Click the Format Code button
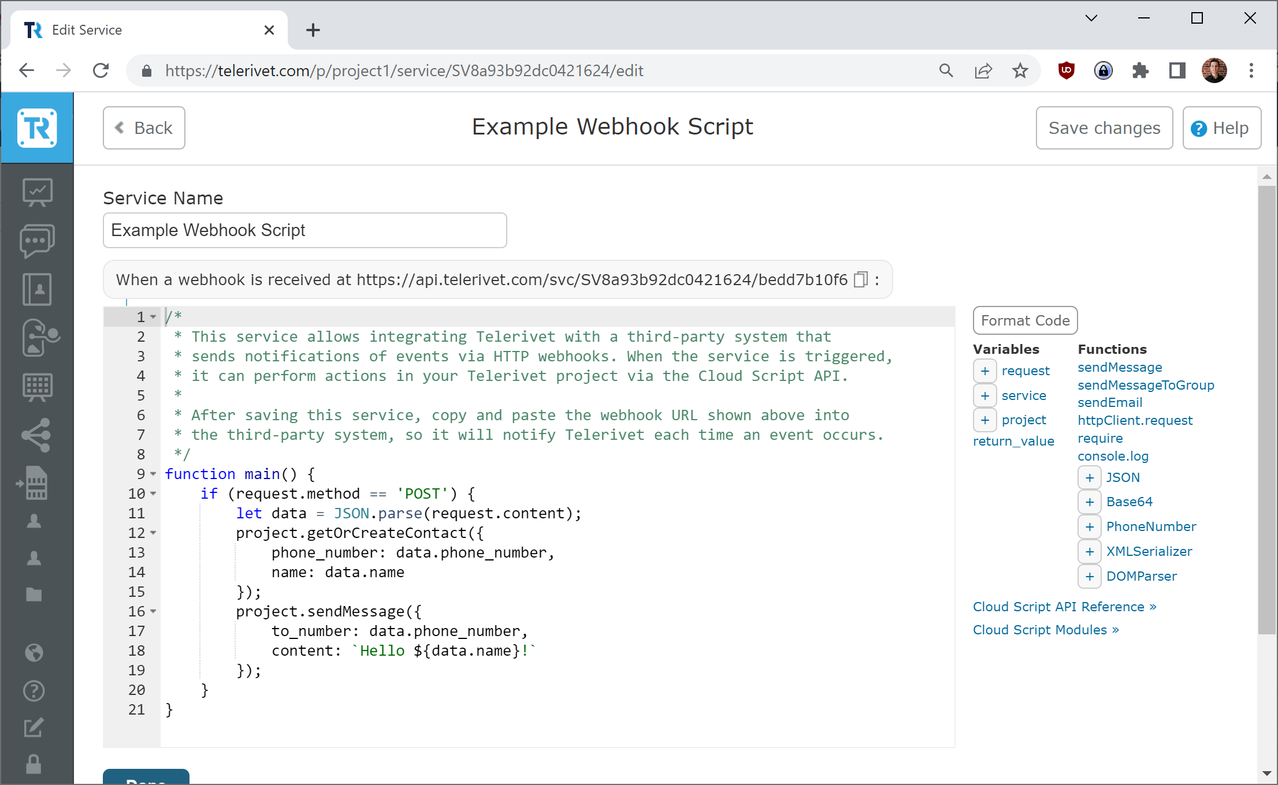 tap(1025, 320)
